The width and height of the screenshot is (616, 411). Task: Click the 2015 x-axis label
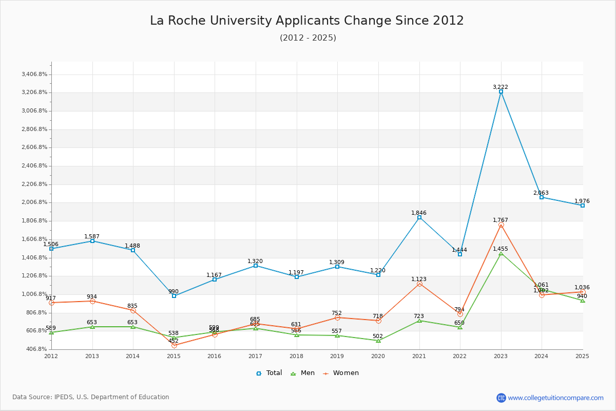[174, 356]
